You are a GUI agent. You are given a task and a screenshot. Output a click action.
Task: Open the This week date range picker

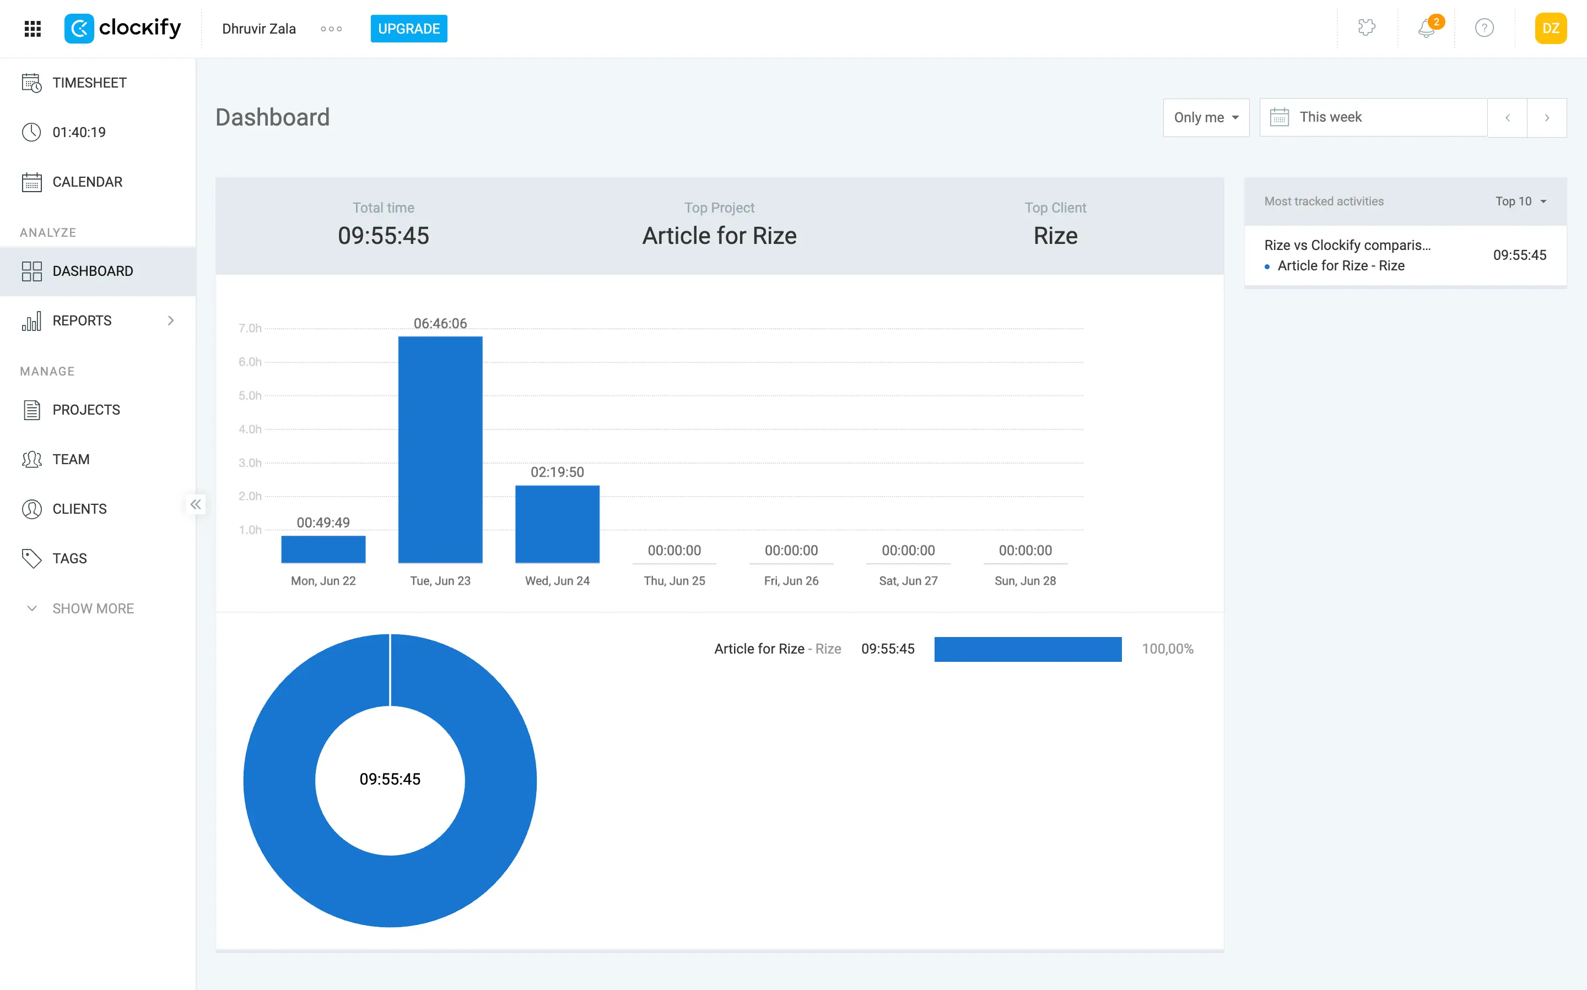1373,117
